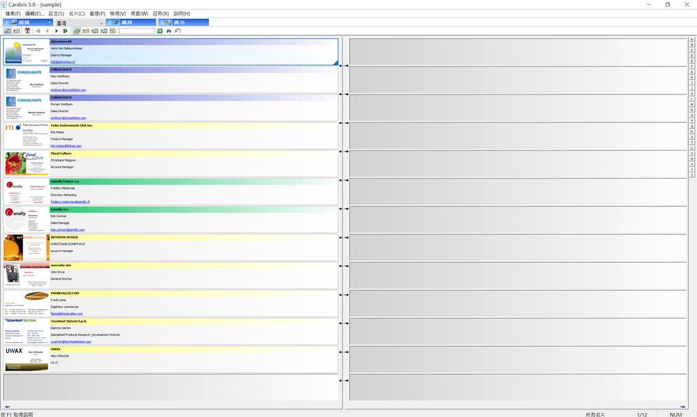Click into the toolbar search field
Image resolution: width=697 pixels, height=417 pixels.
[137, 31]
